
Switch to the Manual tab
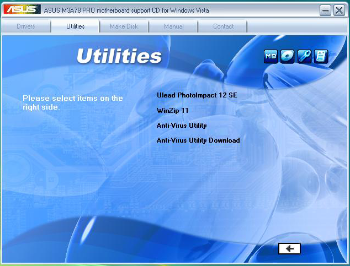(x=173, y=26)
